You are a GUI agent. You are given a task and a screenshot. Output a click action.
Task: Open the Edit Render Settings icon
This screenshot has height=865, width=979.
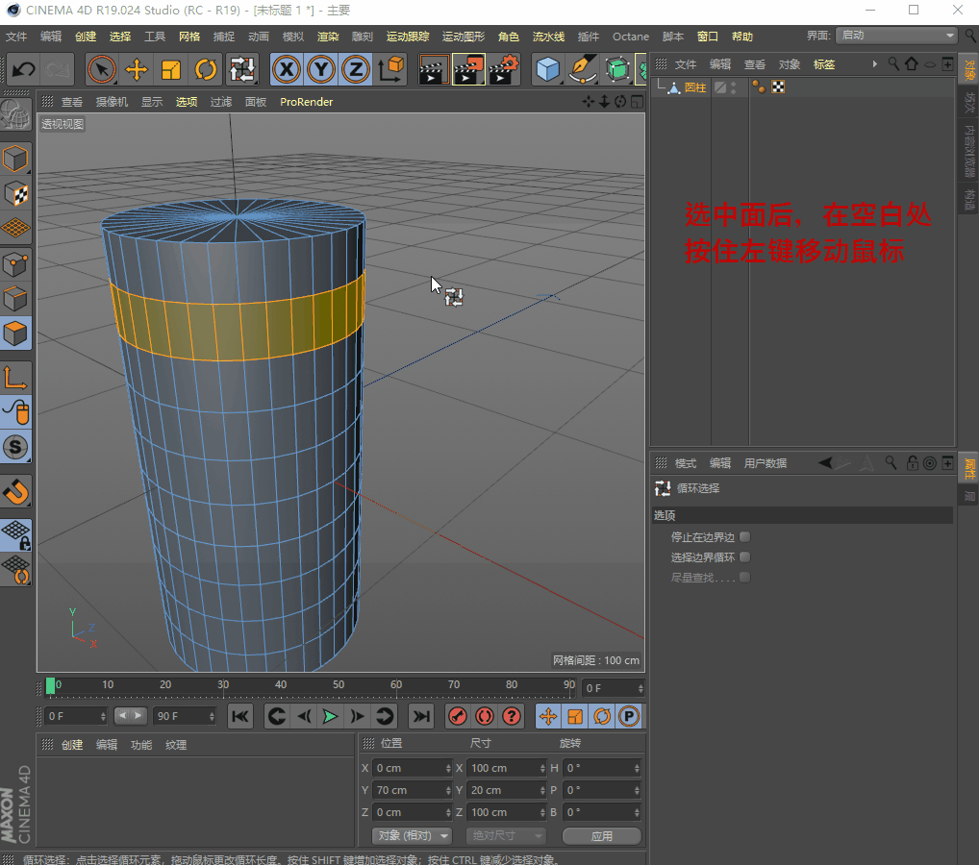(504, 69)
